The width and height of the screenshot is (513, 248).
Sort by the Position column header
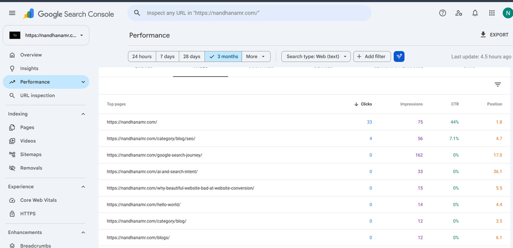(x=494, y=104)
